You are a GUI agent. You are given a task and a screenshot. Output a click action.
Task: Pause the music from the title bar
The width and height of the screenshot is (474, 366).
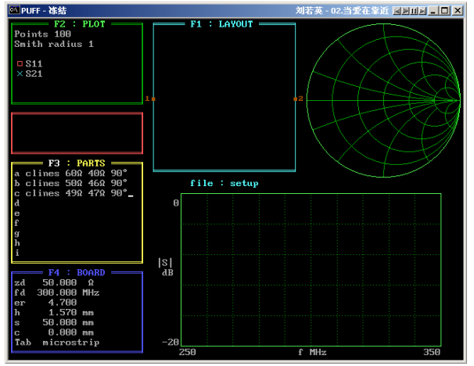pyautogui.click(x=414, y=11)
